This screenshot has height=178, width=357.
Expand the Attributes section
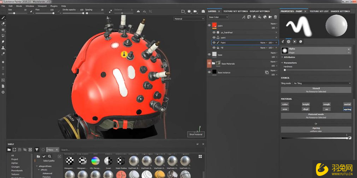pyautogui.click(x=289, y=57)
